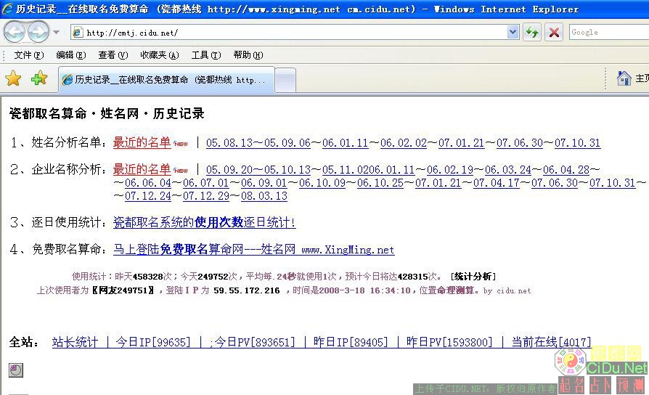The width and height of the screenshot is (649, 395).
Task: Open the 站长统计 link
Action: 75,342
